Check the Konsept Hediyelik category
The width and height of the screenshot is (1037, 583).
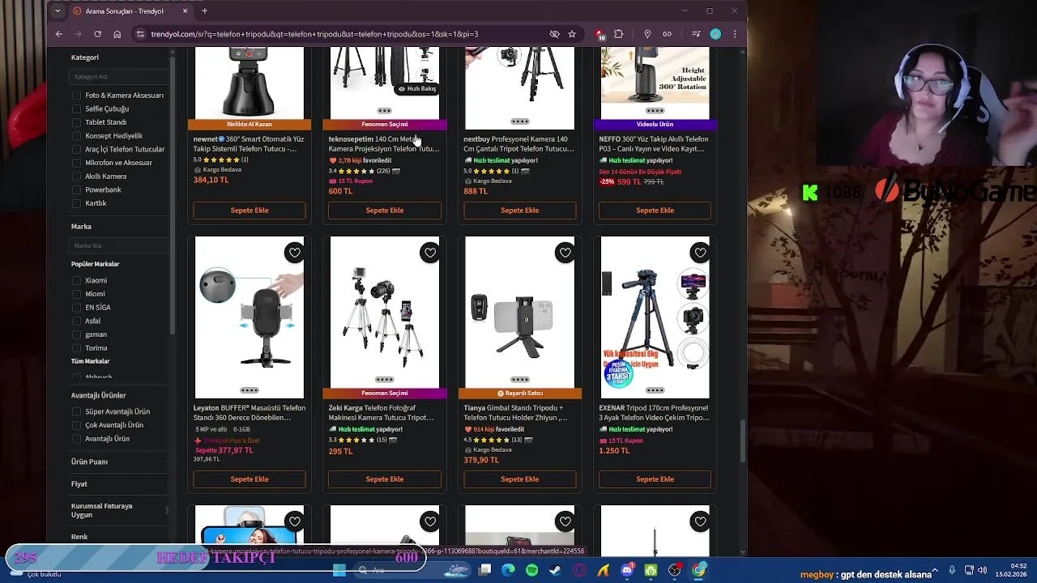coord(77,136)
